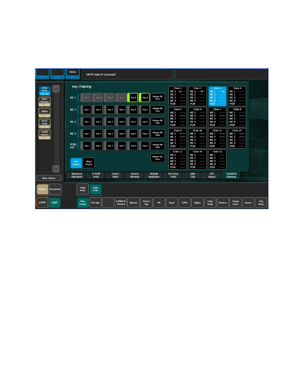The height and width of the screenshot is (382, 295).
Task: Open Re-Entry Prefs tab
Action: tap(173, 175)
